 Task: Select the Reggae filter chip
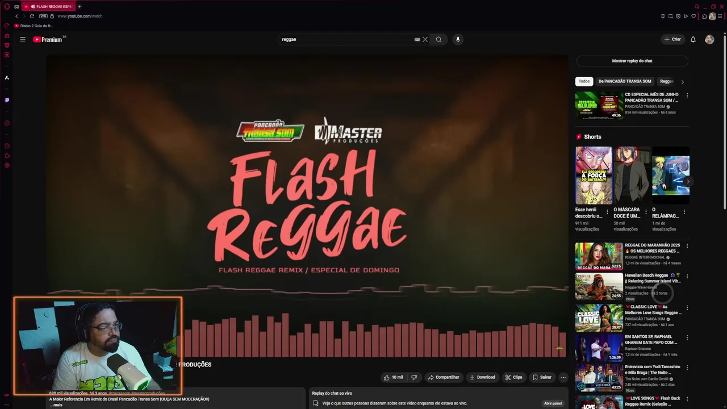point(667,81)
